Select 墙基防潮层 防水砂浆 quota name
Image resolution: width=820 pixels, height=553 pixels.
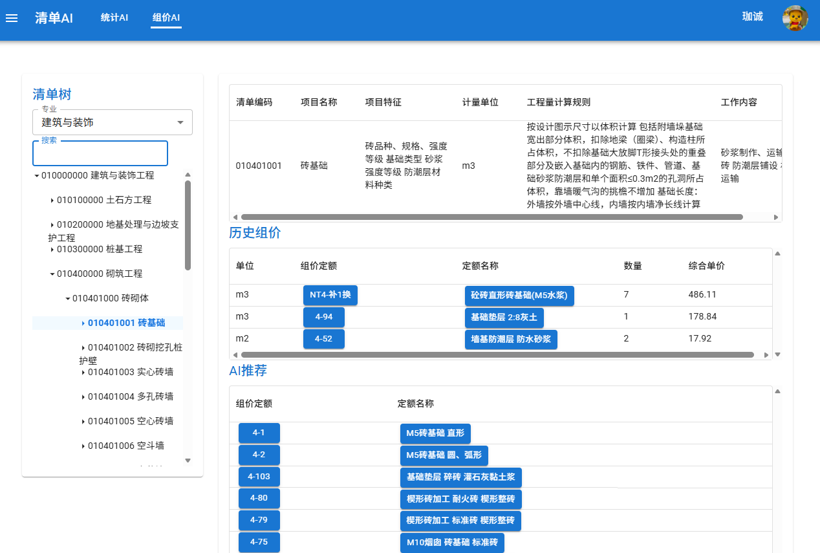click(510, 339)
